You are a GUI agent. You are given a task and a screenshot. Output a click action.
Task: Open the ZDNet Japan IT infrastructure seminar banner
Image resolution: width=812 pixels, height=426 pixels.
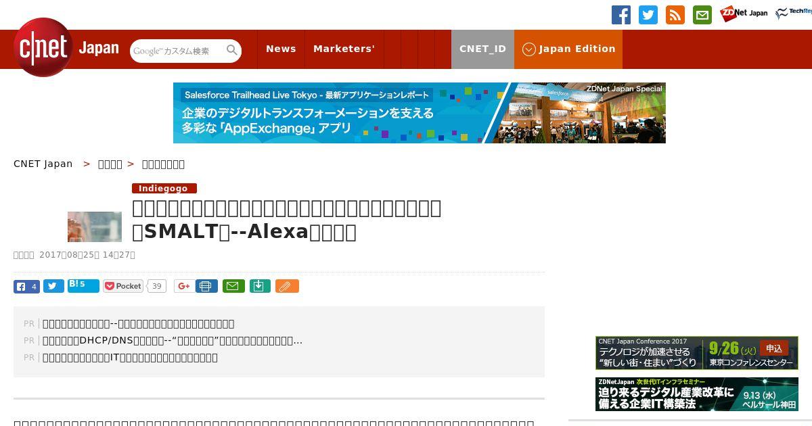click(697, 394)
